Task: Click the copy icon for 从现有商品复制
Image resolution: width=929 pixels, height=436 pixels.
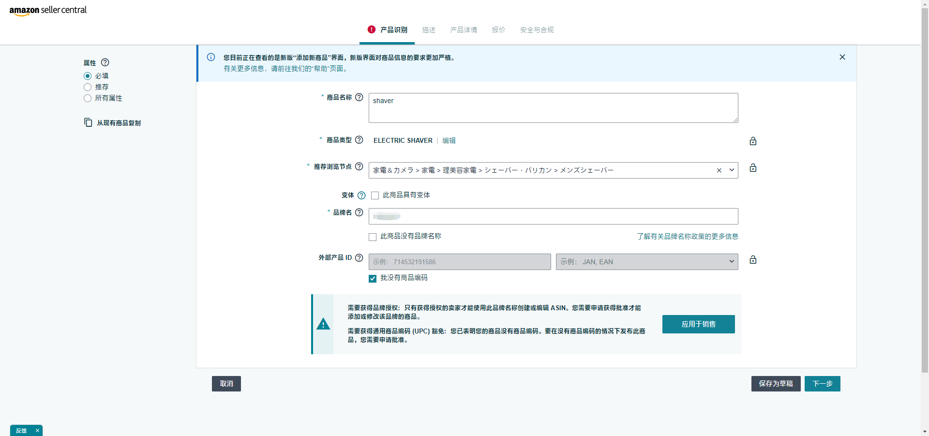Action: 88,122
